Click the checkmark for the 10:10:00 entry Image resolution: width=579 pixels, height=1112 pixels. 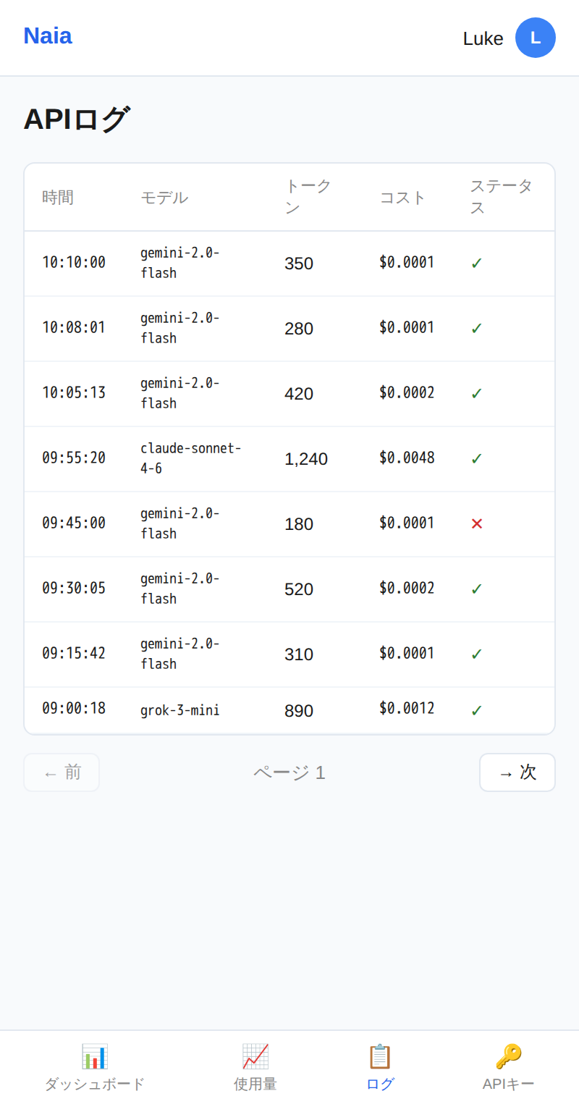(x=476, y=263)
